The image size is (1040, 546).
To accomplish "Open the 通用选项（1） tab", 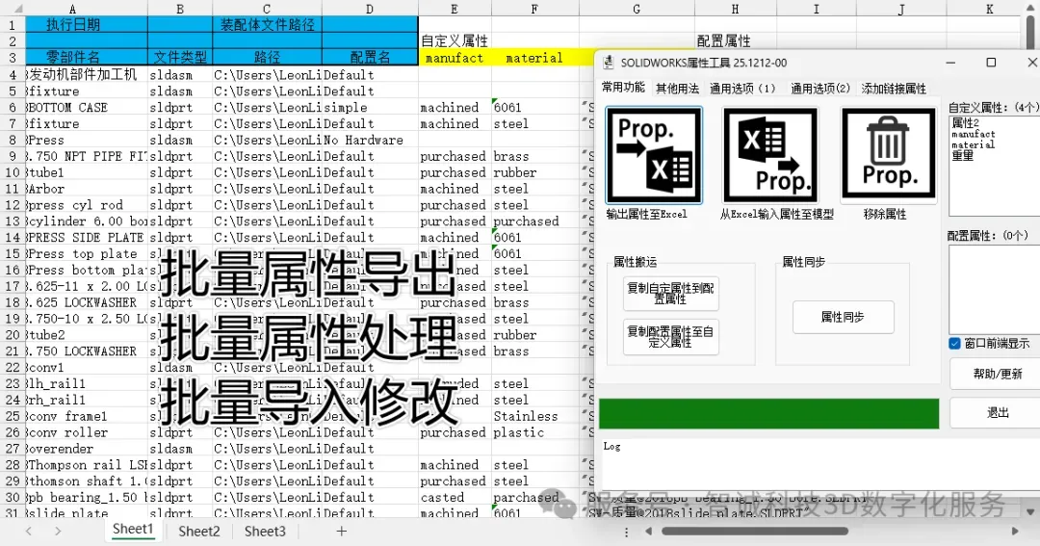I will coord(742,88).
